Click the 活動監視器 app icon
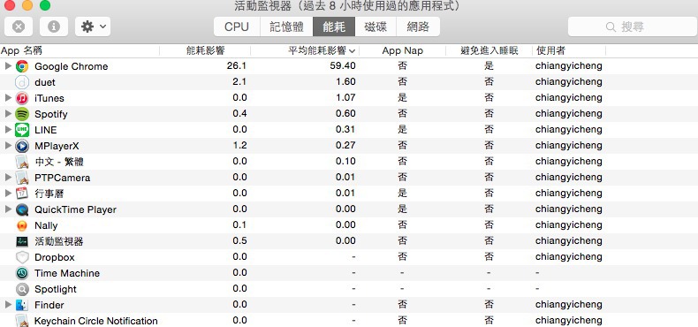The width and height of the screenshot is (698, 327). (22, 241)
